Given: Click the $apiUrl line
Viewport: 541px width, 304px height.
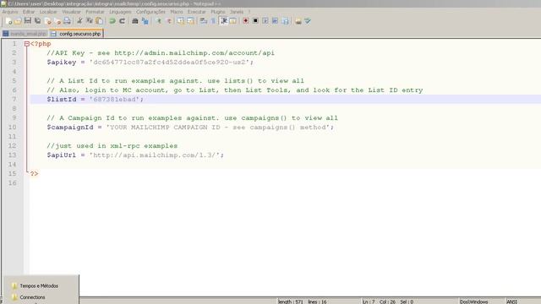Looking at the screenshot, I should point(135,155).
